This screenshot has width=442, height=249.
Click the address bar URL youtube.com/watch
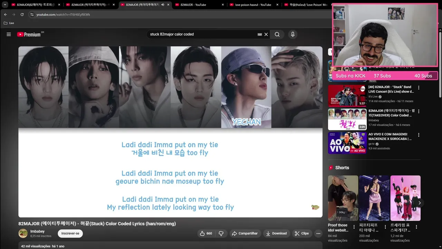pyautogui.click(x=63, y=15)
